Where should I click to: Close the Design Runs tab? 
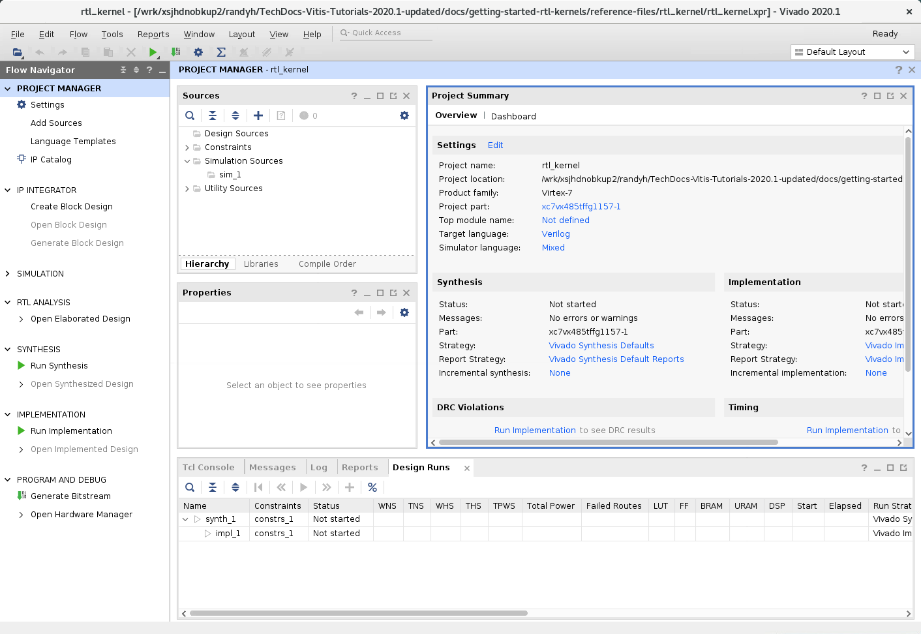(x=467, y=468)
